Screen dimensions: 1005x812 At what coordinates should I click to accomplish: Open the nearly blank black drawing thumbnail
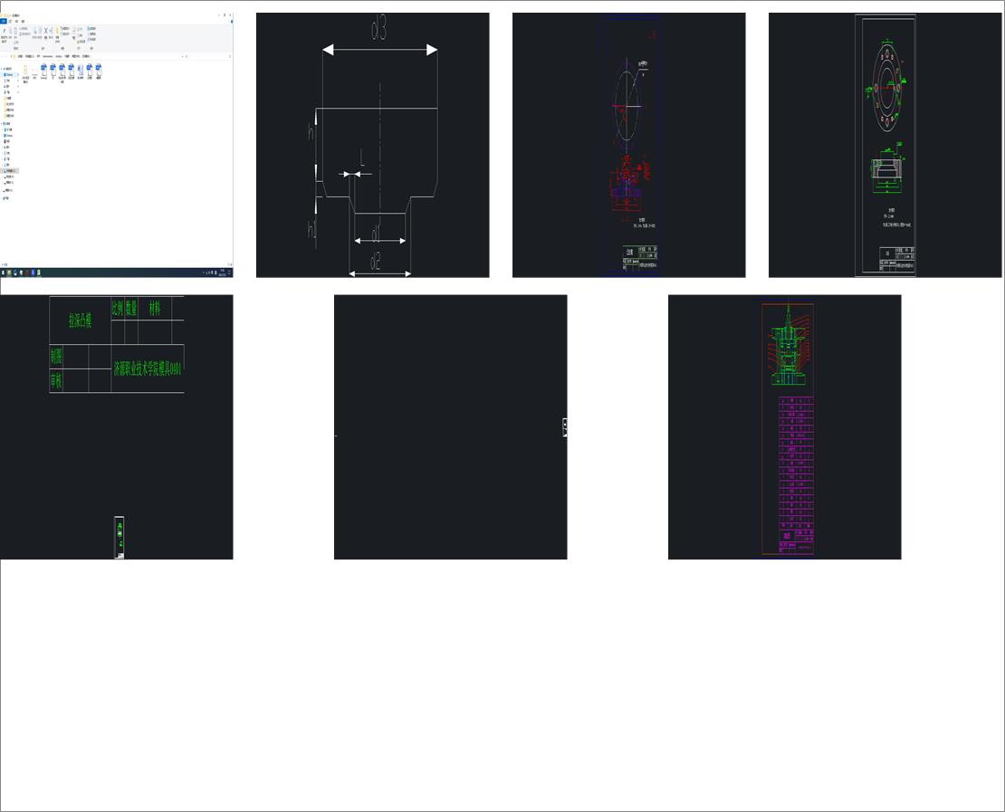click(x=451, y=427)
